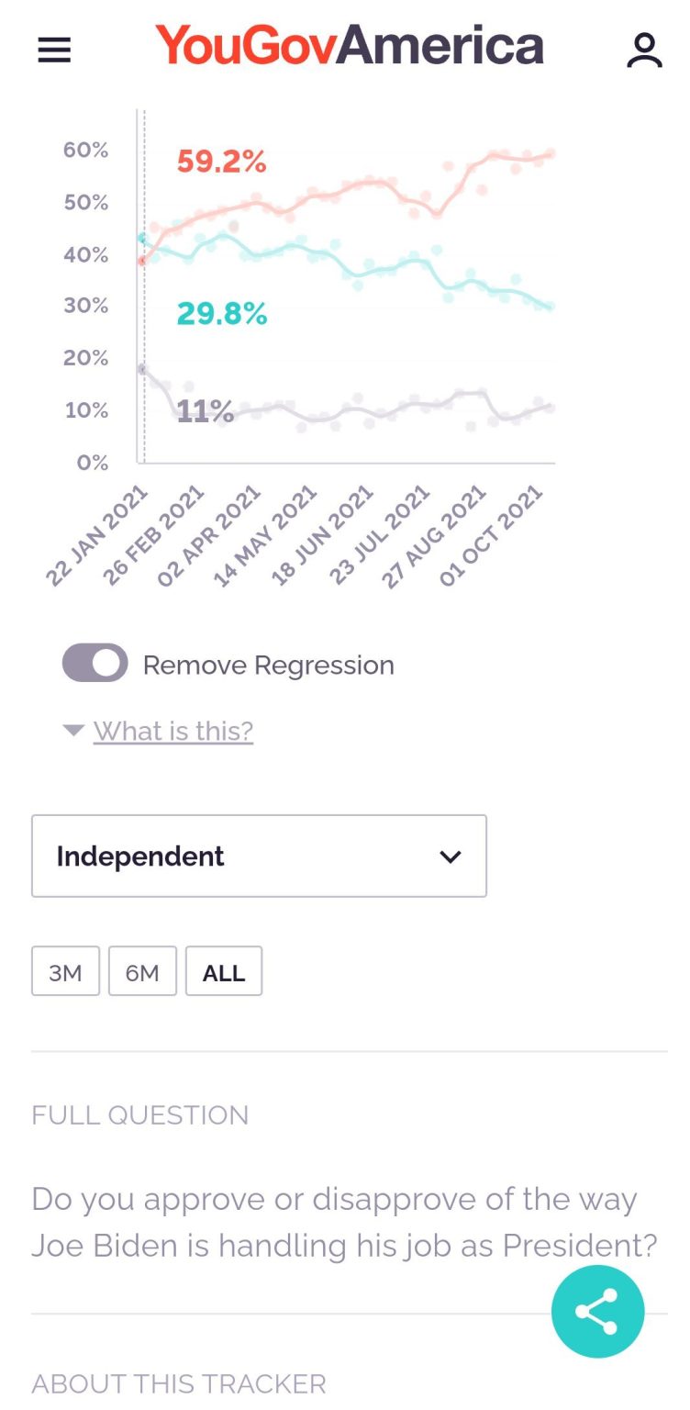Screen dimensions: 690x1410
Task: Click the first teal data point on chart
Action: (x=142, y=239)
